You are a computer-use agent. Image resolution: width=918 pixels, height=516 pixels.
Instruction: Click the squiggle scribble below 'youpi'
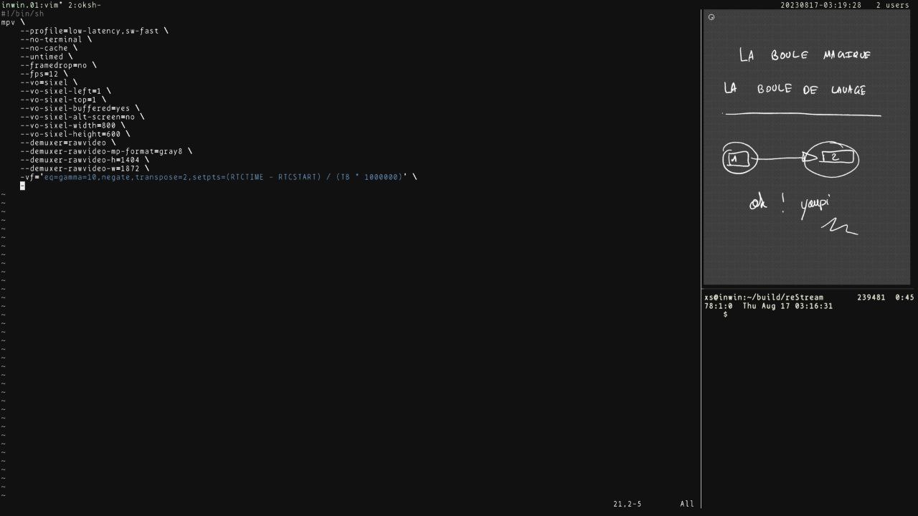pyautogui.click(x=839, y=227)
